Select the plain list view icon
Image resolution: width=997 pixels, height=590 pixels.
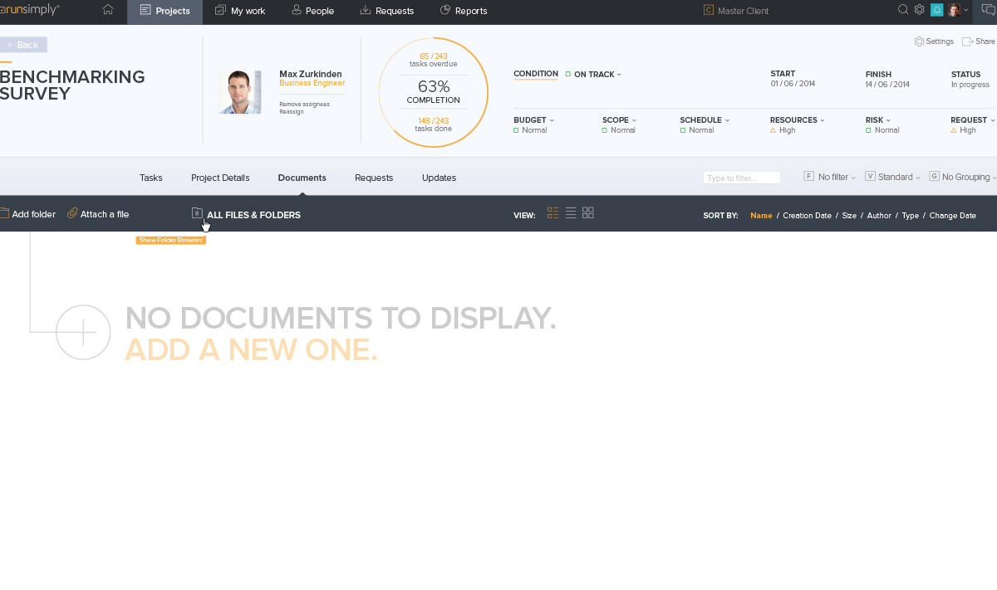pyautogui.click(x=571, y=213)
